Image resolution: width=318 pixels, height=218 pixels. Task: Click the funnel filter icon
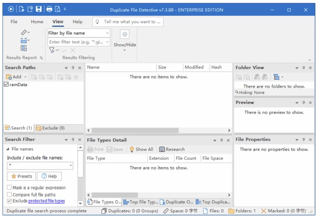tap(51, 50)
